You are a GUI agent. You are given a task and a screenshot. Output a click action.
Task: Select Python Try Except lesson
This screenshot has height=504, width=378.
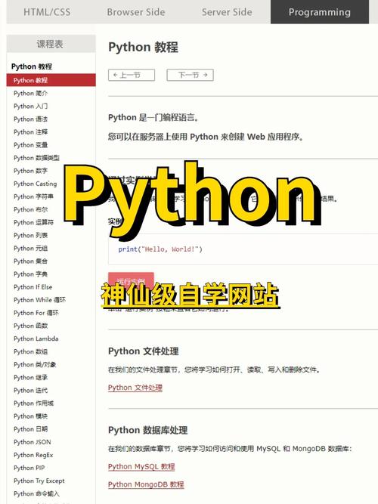pos(39,481)
